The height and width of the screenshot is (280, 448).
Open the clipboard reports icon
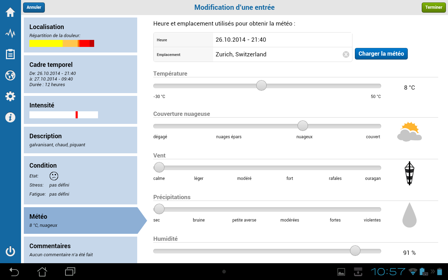(x=10, y=54)
